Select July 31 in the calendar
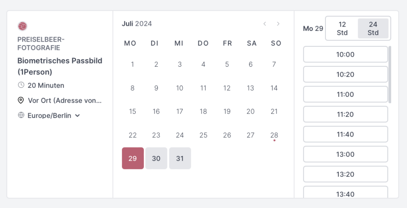This screenshot has width=407, height=208. 180,158
